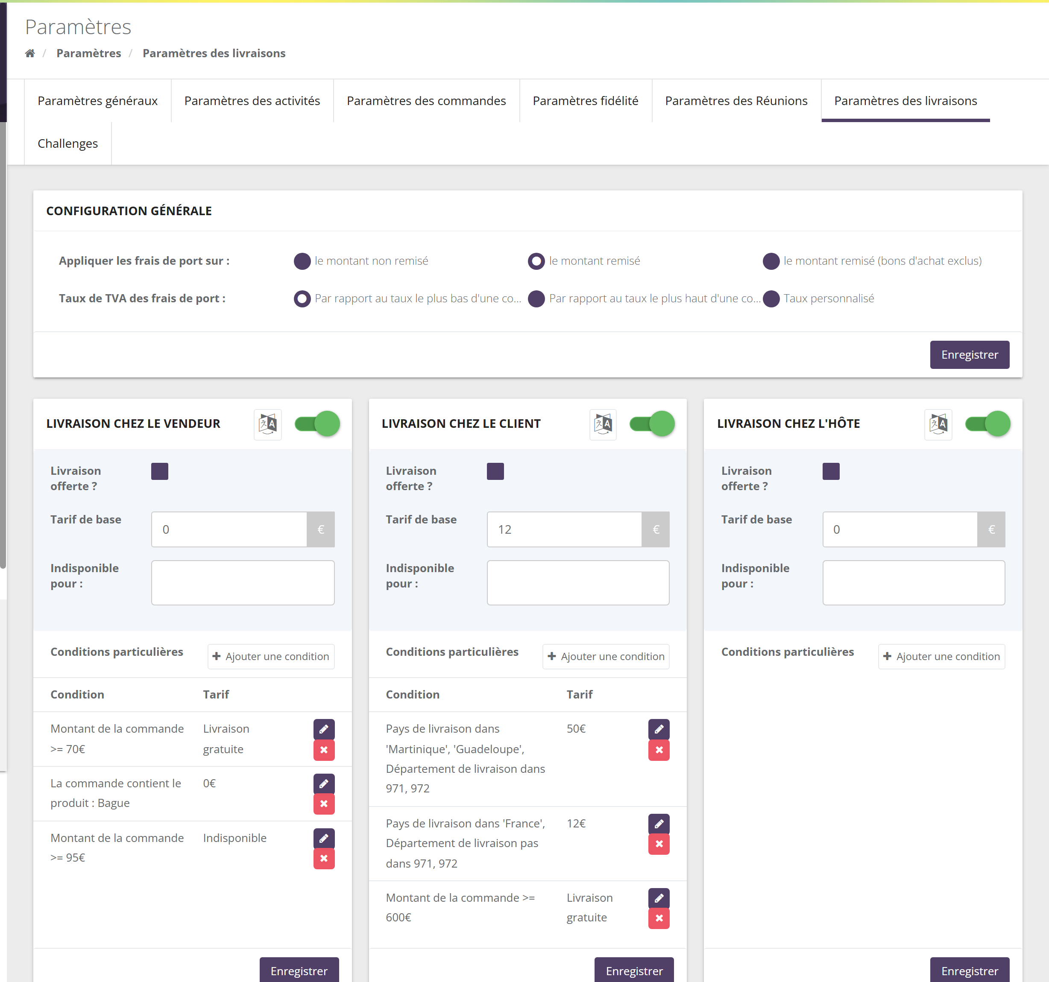
Task: Edit the 'Montant de la commande >= 70€' condition
Action: [324, 729]
